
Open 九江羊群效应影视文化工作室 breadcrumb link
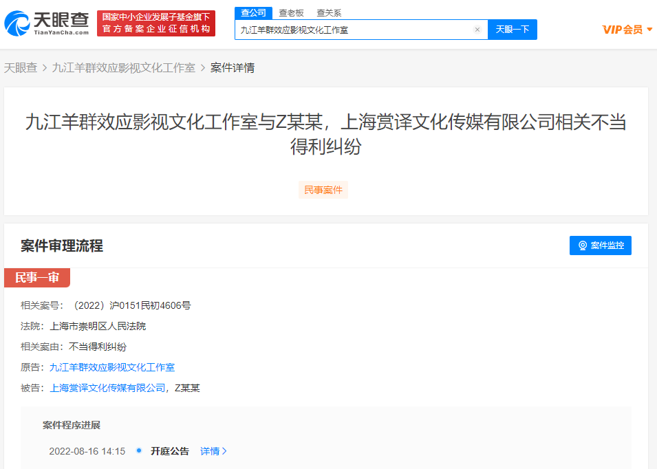point(124,68)
